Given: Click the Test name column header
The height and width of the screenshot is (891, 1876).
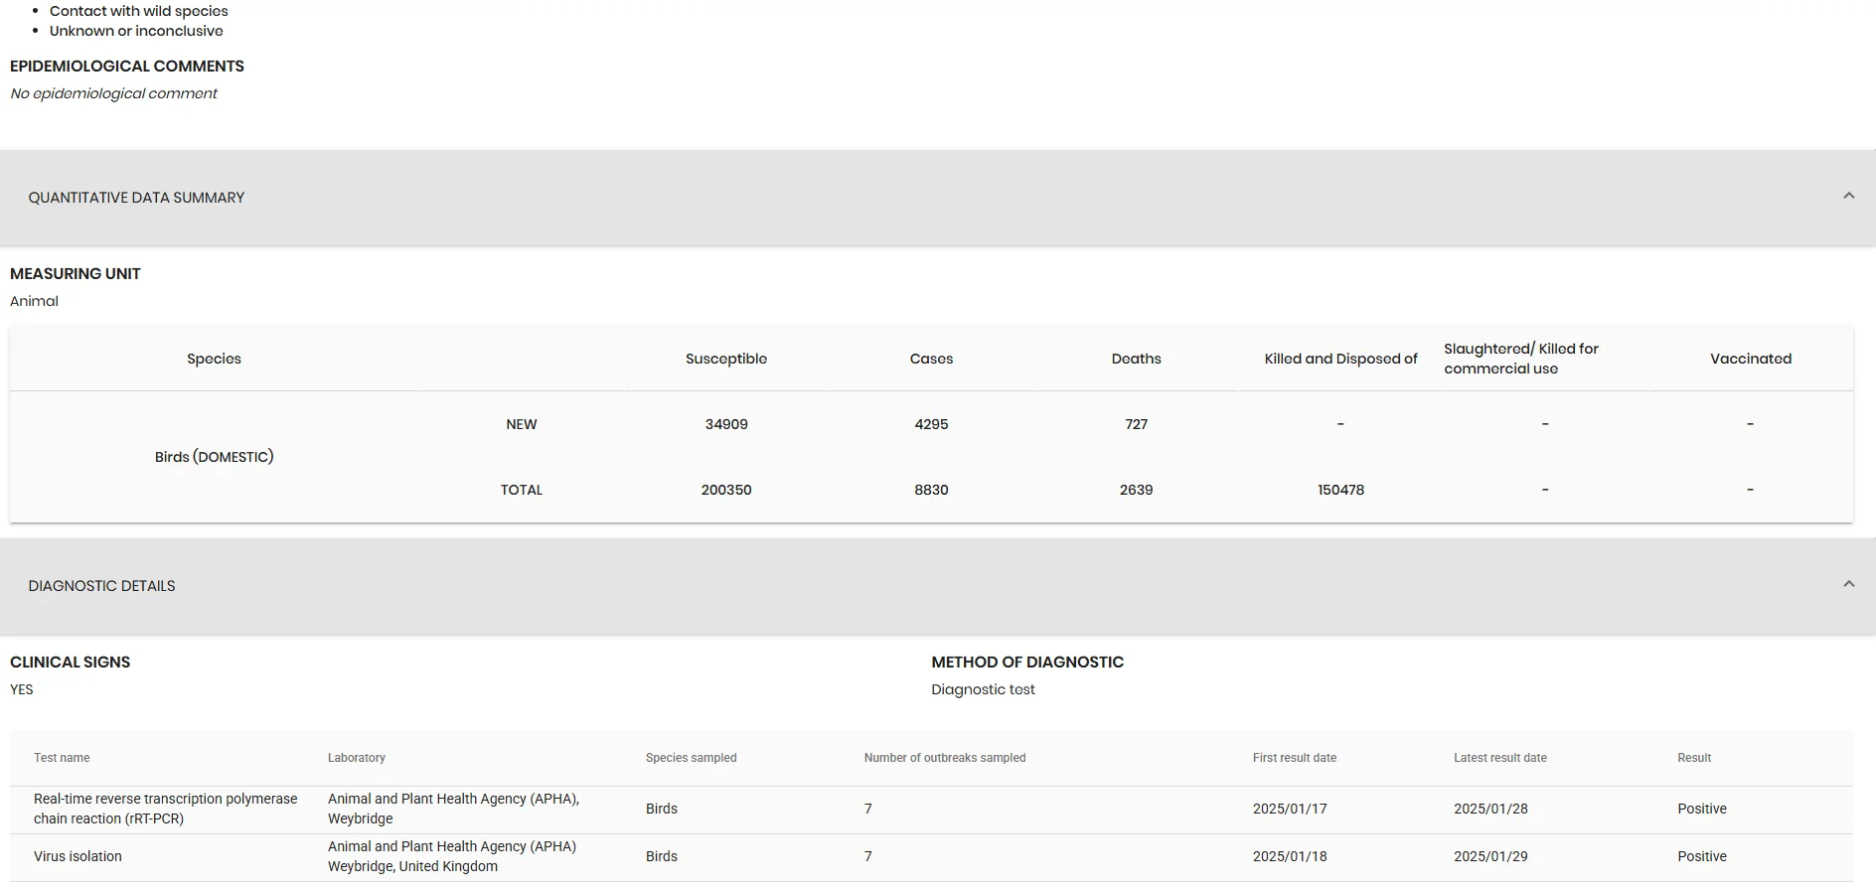Looking at the screenshot, I should [62, 758].
